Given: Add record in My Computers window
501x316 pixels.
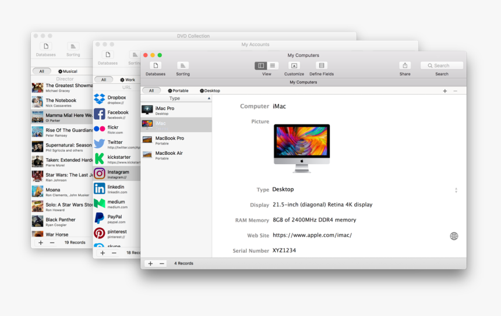Looking at the screenshot, I should click(150, 263).
